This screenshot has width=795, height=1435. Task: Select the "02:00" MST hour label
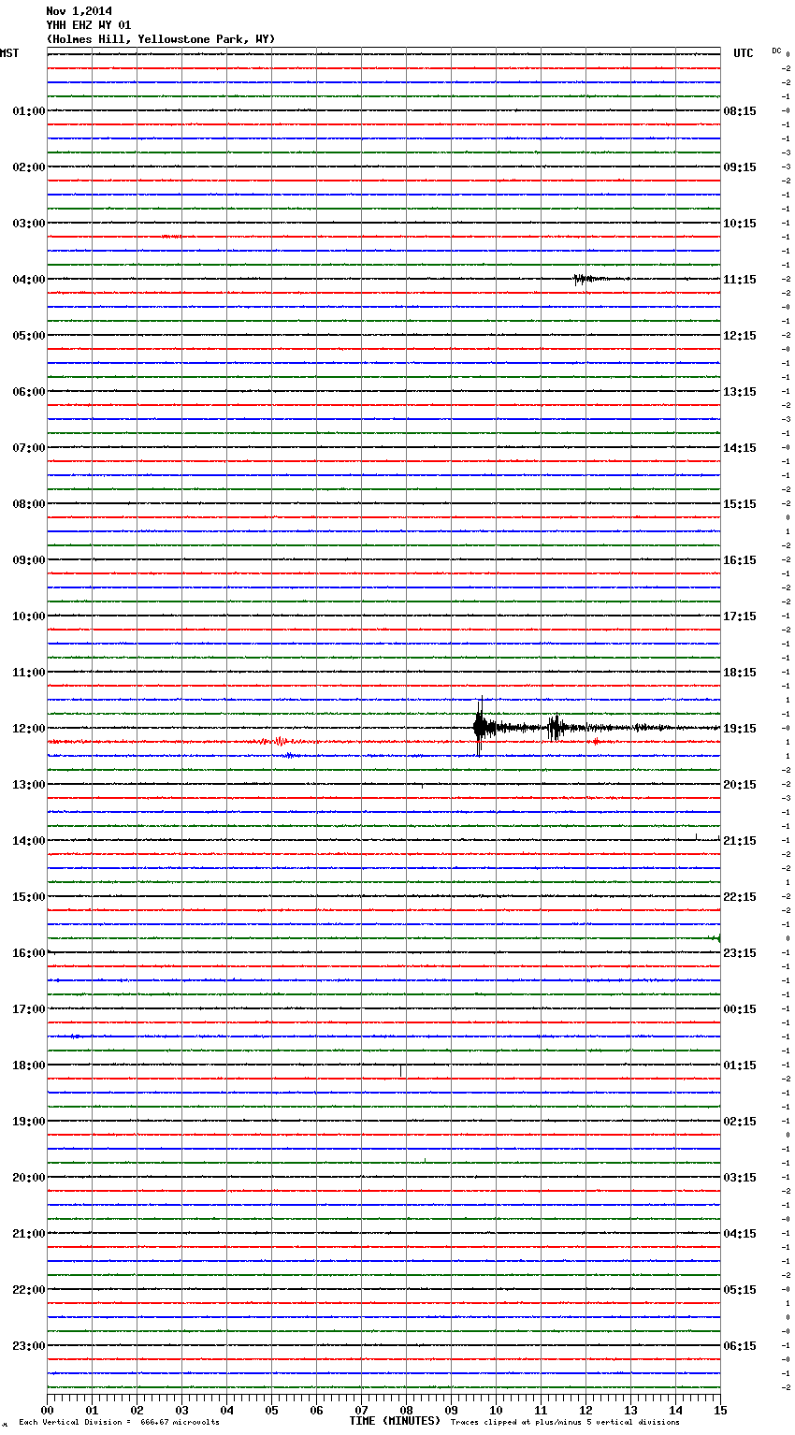point(29,167)
